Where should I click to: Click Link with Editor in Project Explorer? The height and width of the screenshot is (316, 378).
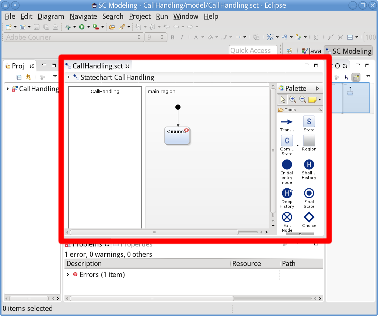[x=28, y=77]
